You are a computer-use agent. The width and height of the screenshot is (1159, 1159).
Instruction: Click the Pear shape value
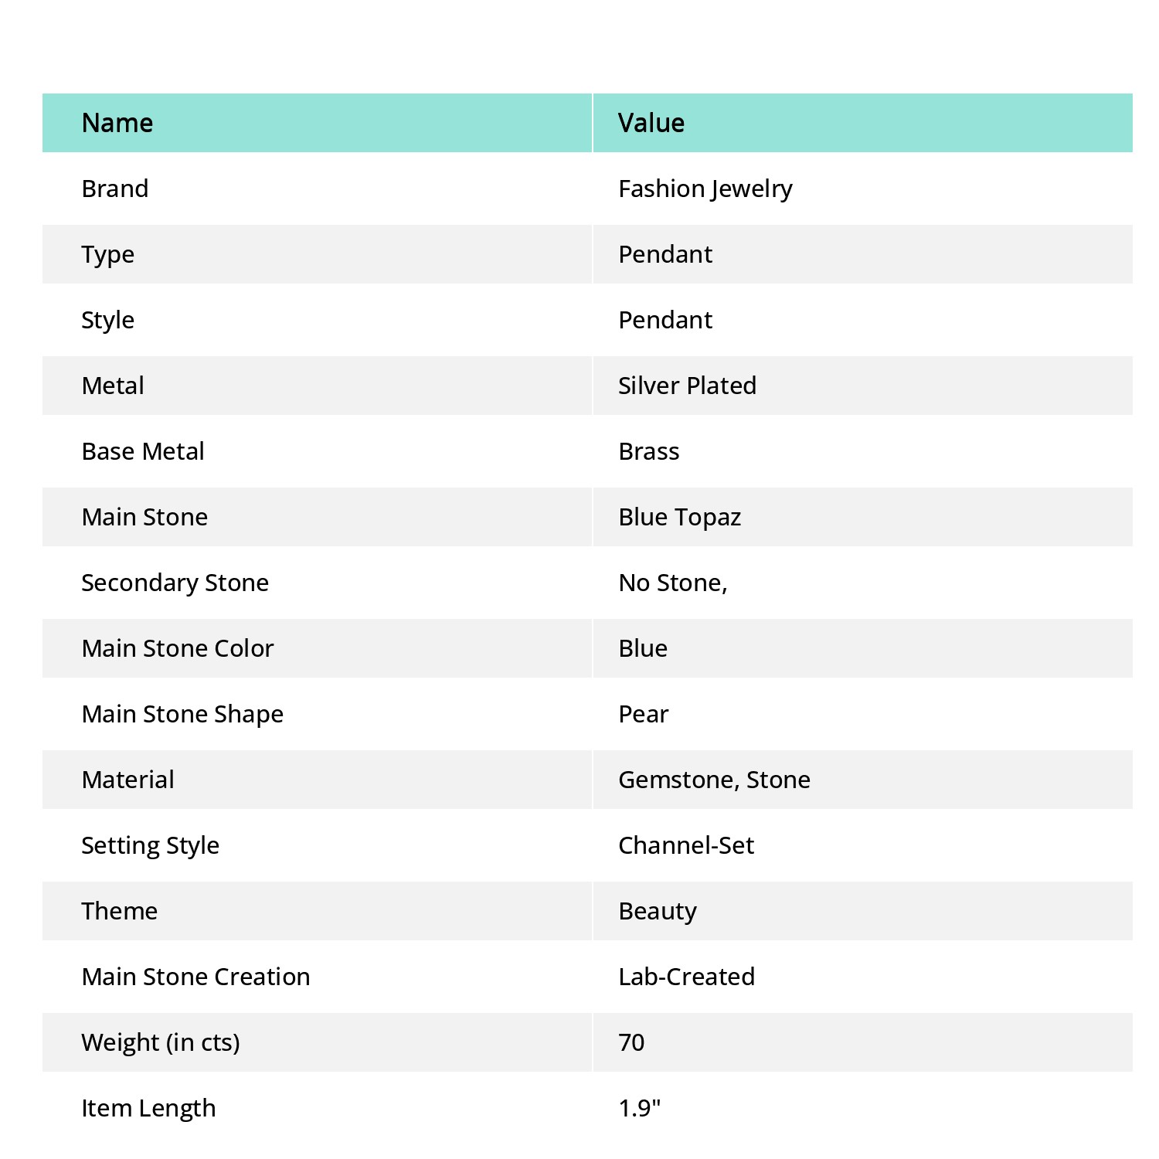(x=644, y=714)
